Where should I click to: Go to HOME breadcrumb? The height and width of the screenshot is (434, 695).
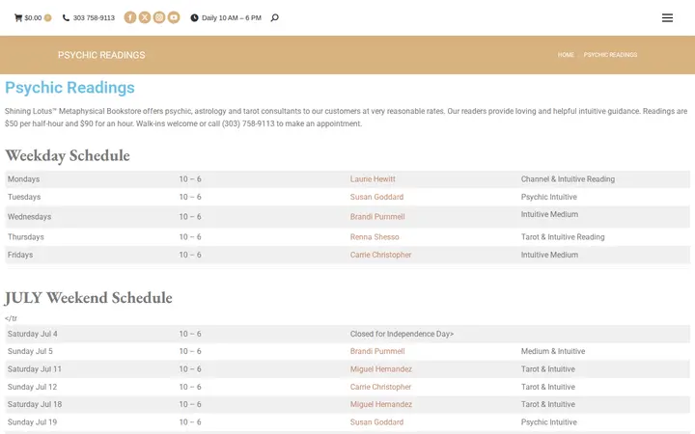566,54
